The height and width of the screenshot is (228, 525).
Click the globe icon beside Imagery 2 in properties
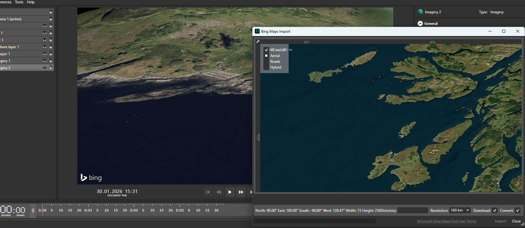(420, 12)
